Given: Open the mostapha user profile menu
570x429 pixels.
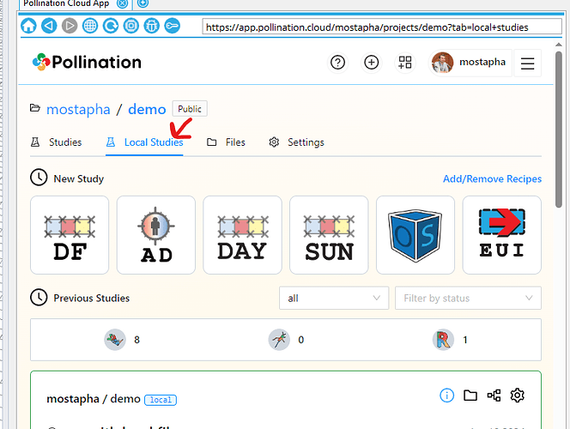Looking at the screenshot, I should pyautogui.click(x=470, y=63).
